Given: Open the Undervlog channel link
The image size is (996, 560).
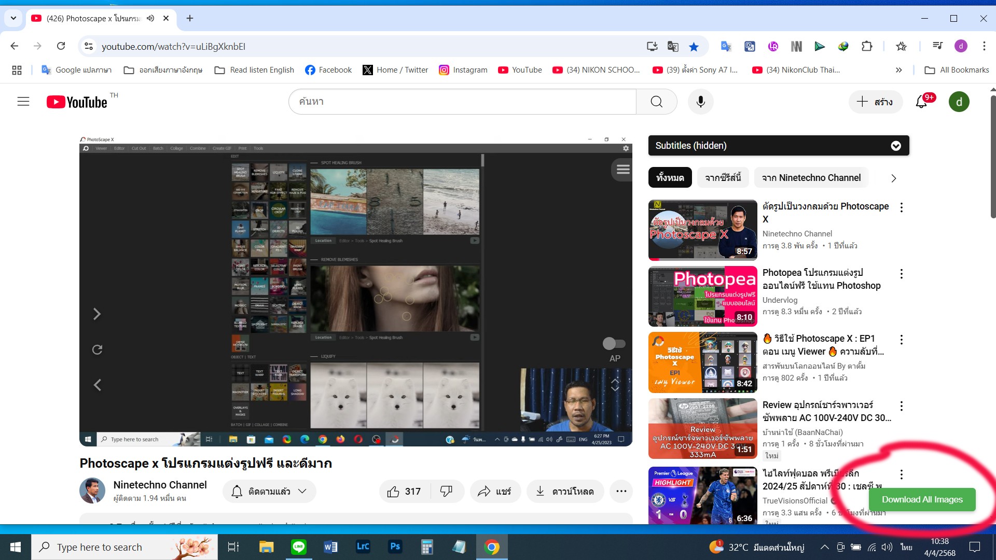Looking at the screenshot, I should tap(780, 300).
